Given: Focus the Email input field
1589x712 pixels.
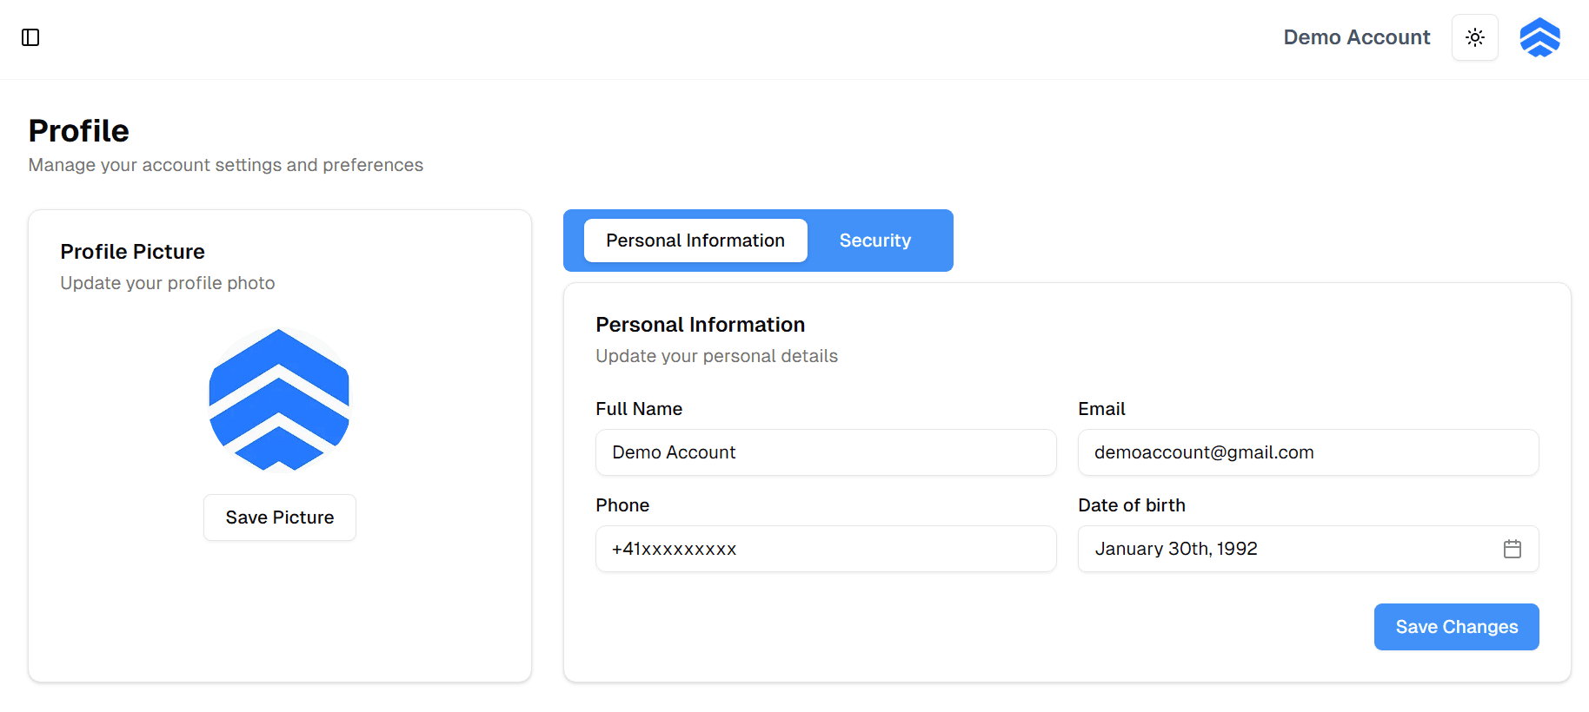Looking at the screenshot, I should (1308, 452).
